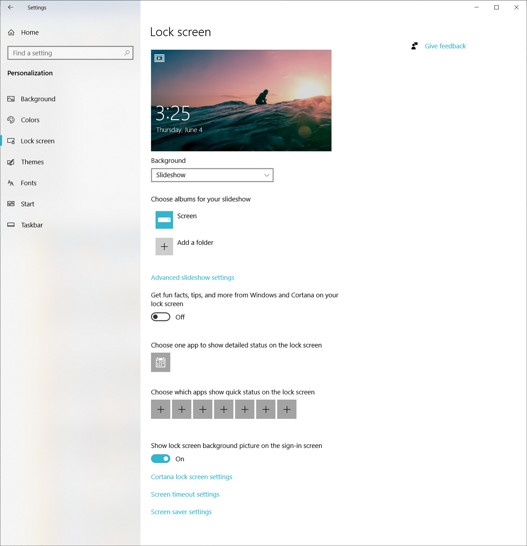
Task: Click the search magnifier icon
Action: coord(127,53)
